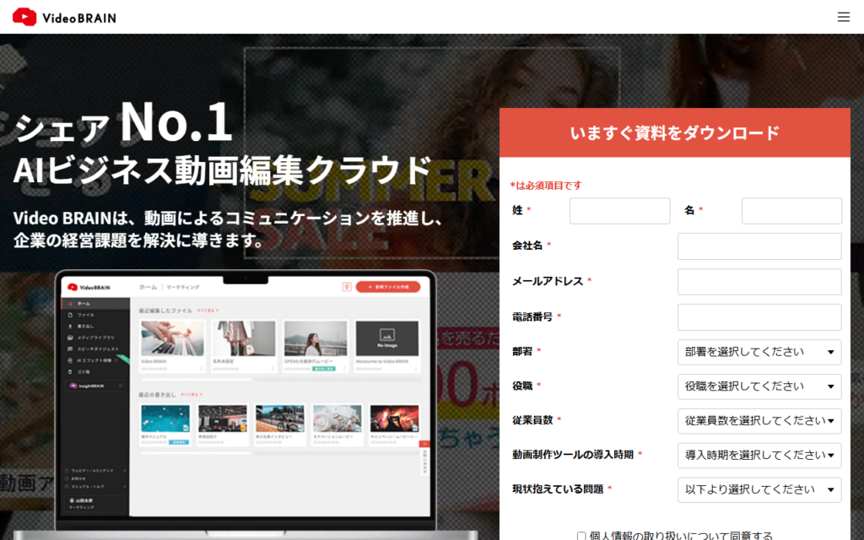Screen dimensions: 864x540
Task: Click the メールアドレス email input field
Action: click(x=759, y=282)
